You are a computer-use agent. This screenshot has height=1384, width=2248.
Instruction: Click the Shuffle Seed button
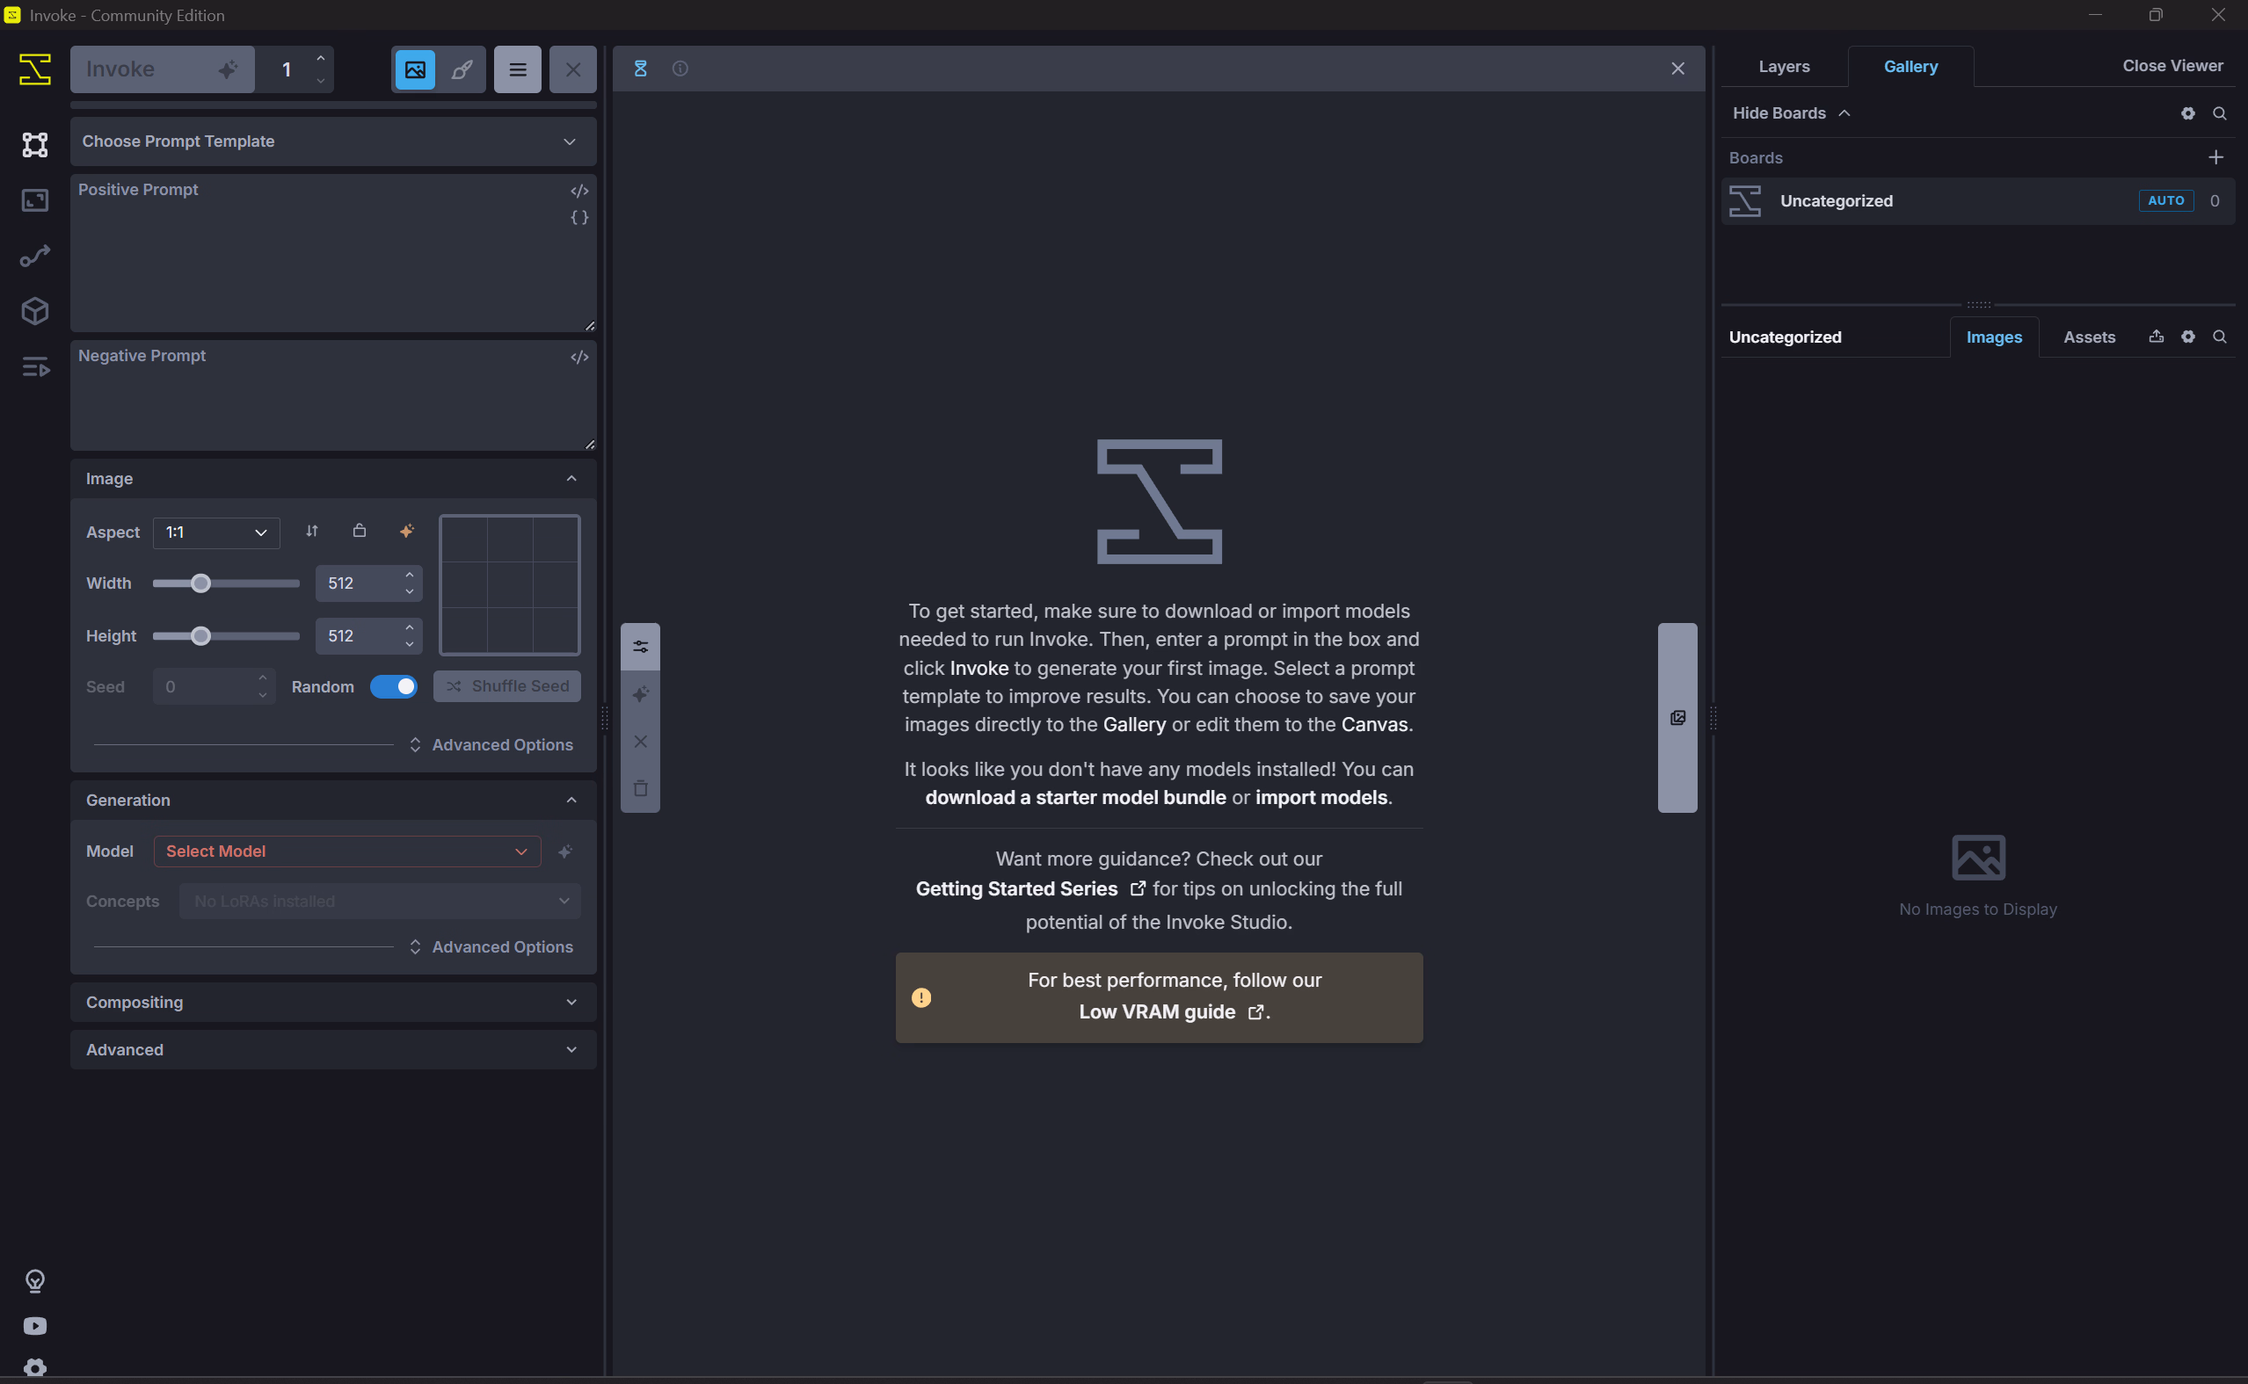point(507,686)
